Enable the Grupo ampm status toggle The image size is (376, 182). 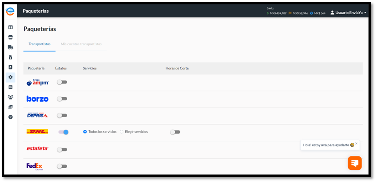(62, 82)
